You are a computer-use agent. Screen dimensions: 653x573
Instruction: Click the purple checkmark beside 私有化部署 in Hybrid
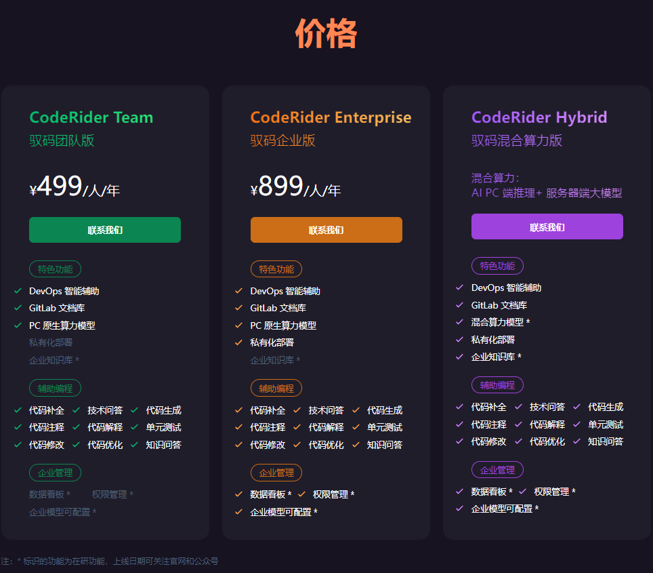pyautogui.click(x=460, y=340)
